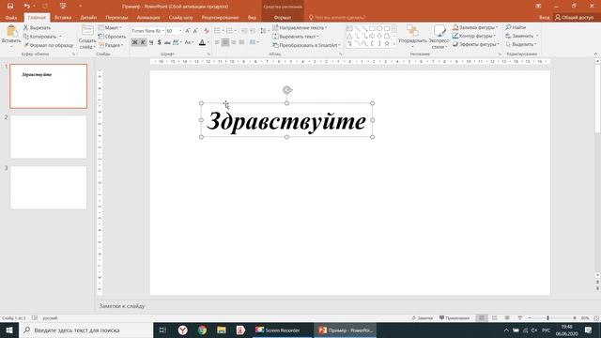Open Arrange (Упорядочить) menu

tap(412, 37)
